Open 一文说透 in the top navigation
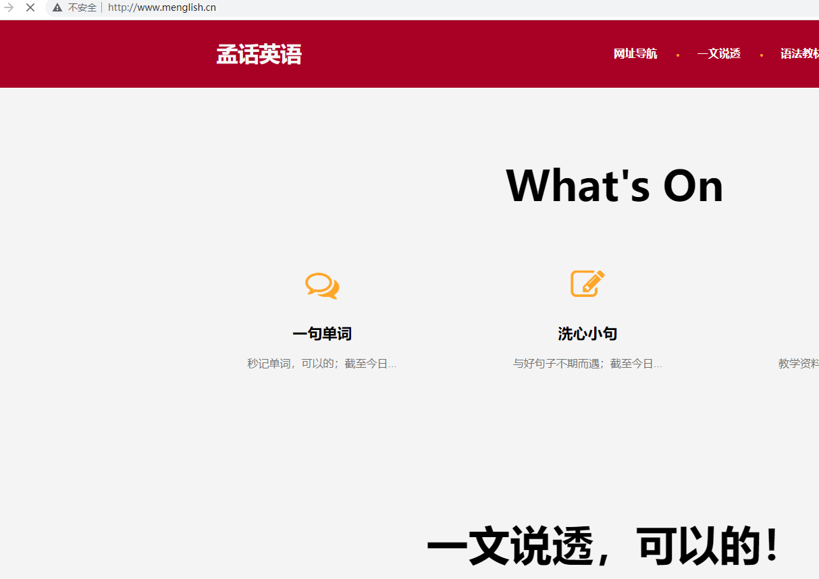The height and width of the screenshot is (579, 819). (718, 54)
